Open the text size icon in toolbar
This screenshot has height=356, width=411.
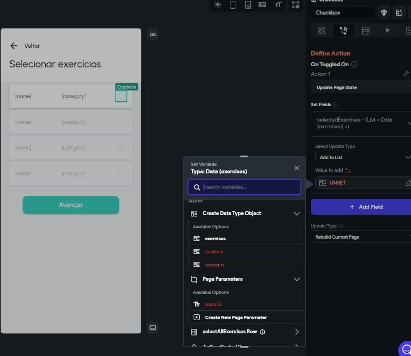tap(278, 5)
